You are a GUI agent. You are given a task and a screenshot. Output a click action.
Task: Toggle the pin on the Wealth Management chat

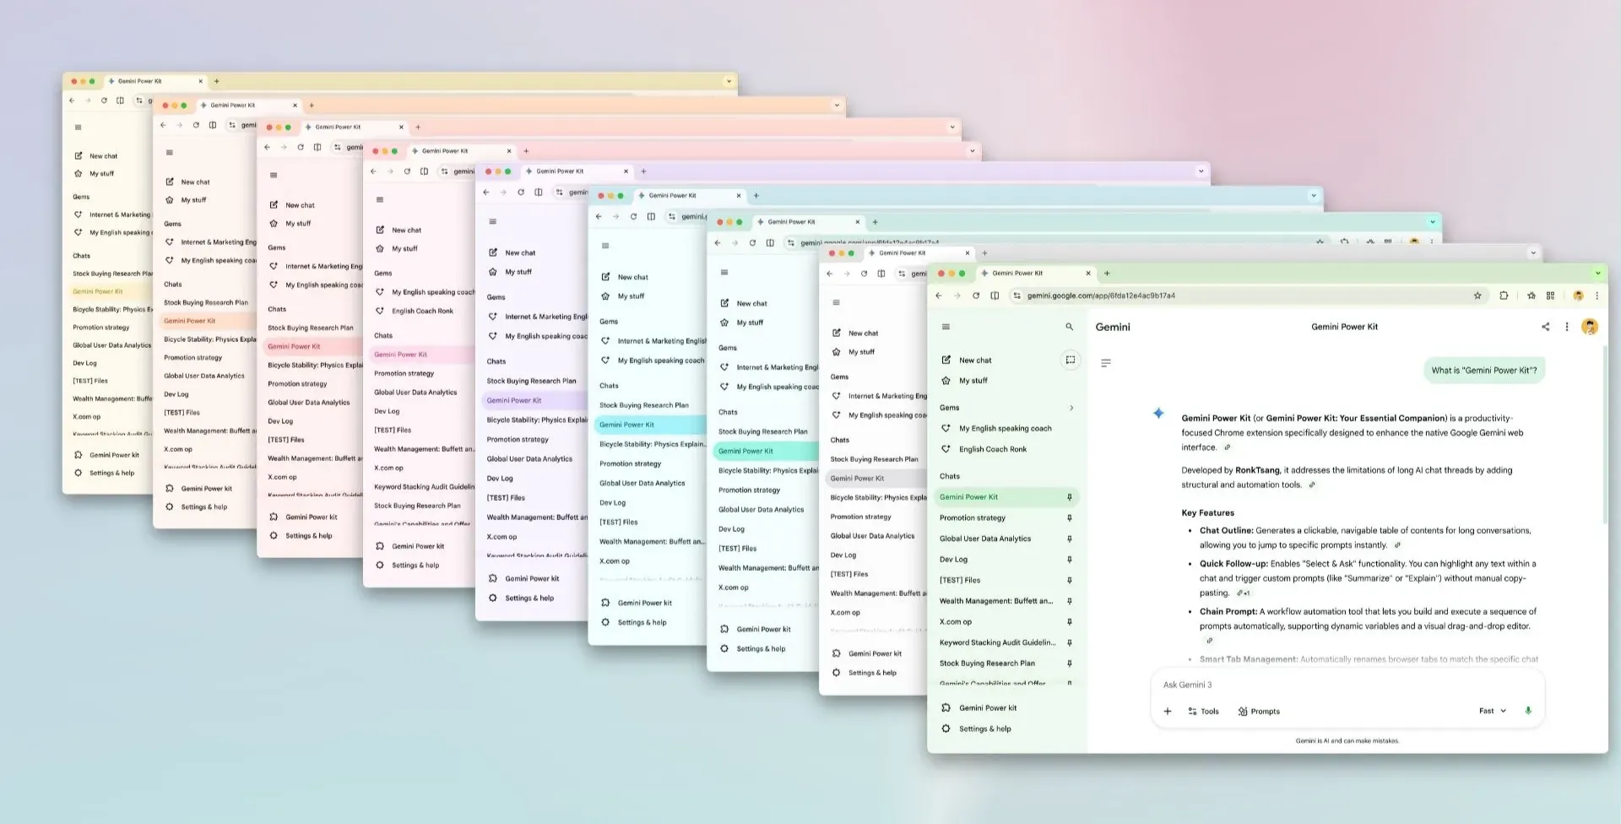(1070, 601)
